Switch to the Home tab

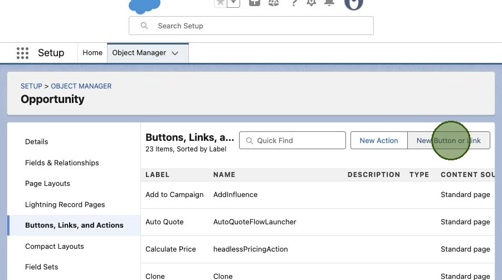(x=92, y=53)
